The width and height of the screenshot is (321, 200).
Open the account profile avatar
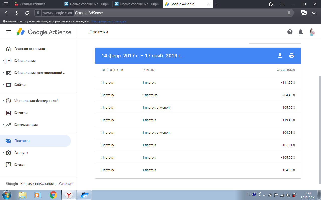point(312,32)
